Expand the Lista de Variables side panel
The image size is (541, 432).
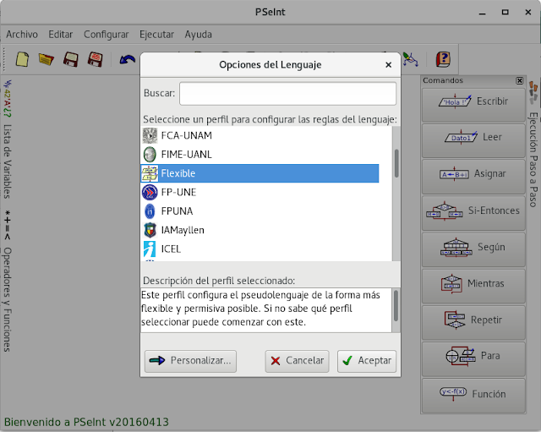(x=8, y=139)
